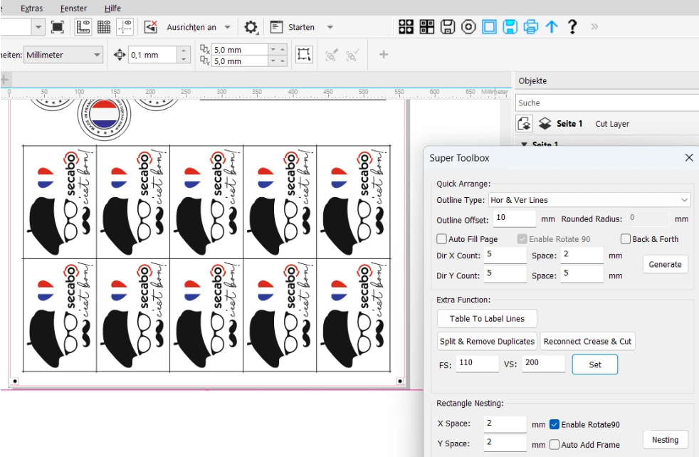Enable the Auto Add Frame checkbox
The image size is (699, 457).
(x=554, y=444)
